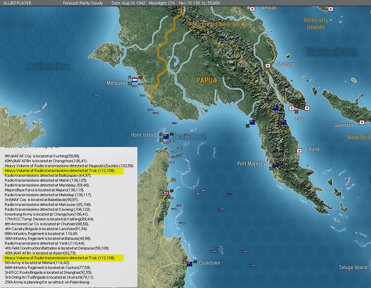Viewport: 371px width, 288px height.
Task: Click the second highlighted Truk radio transmissions line
Action: tap(63, 258)
